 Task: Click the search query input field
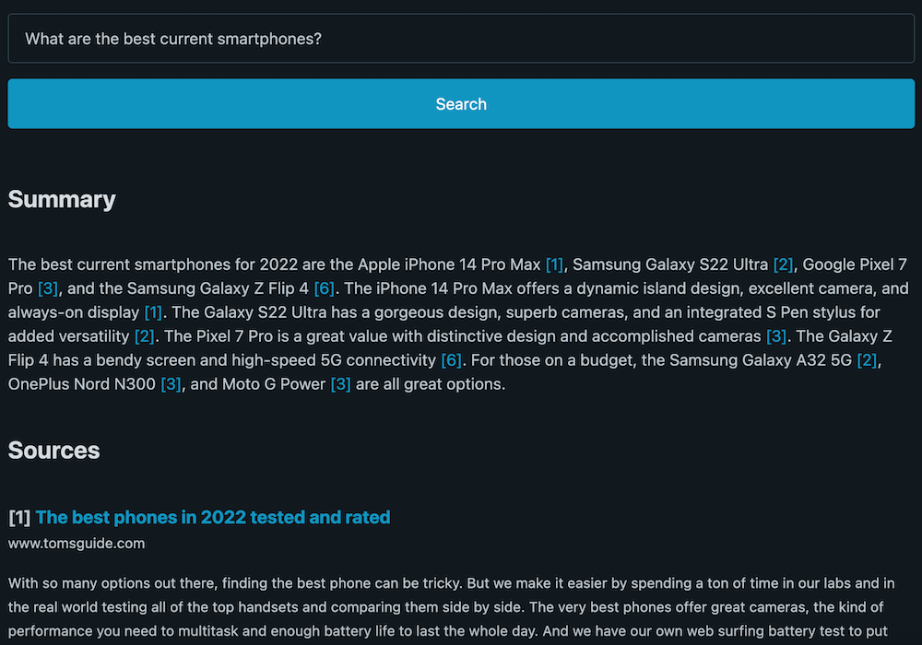click(461, 39)
